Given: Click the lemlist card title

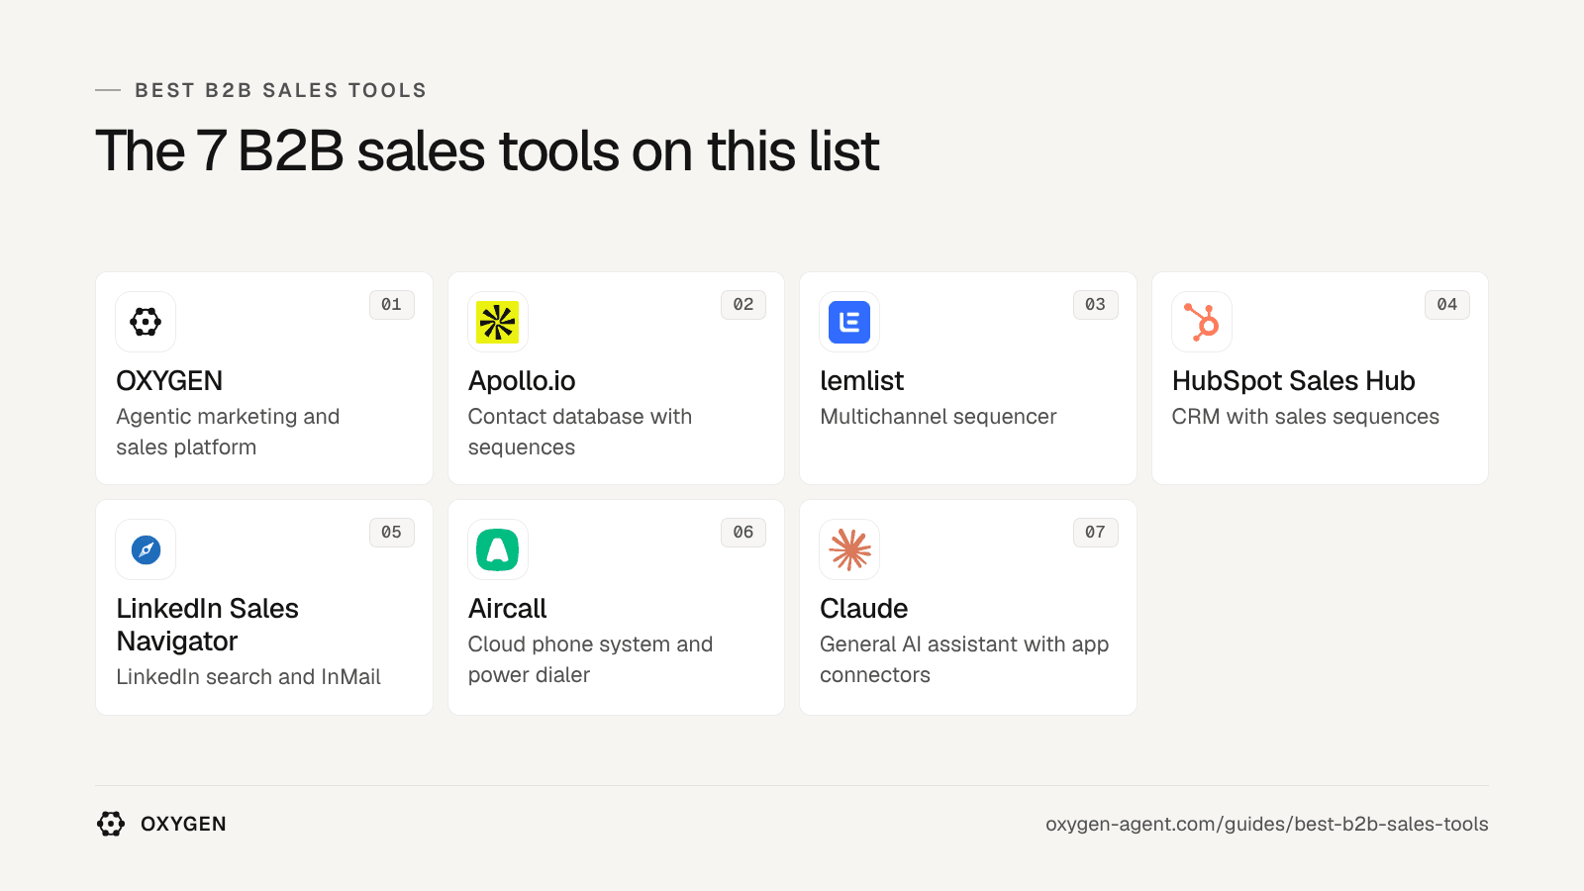Looking at the screenshot, I should pos(862,381).
